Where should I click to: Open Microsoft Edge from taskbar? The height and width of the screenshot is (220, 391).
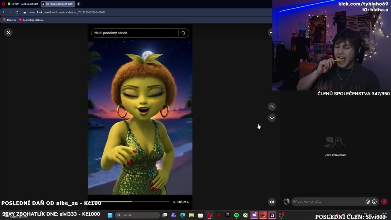click(x=183, y=215)
